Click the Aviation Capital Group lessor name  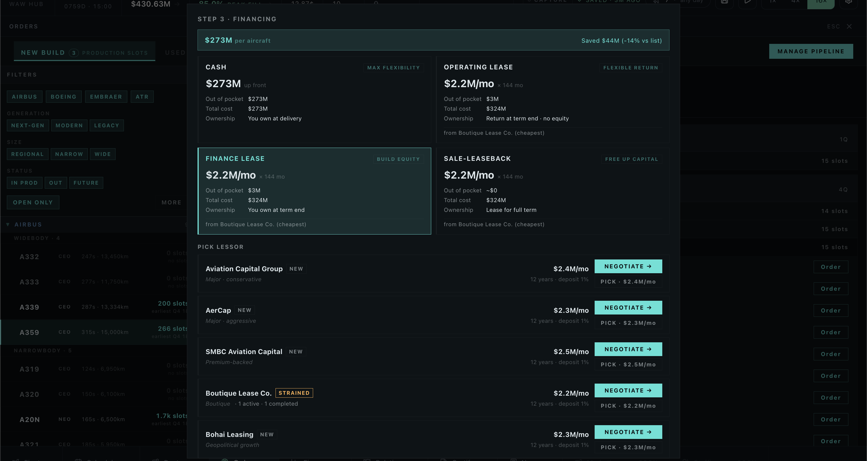point(244,269)
